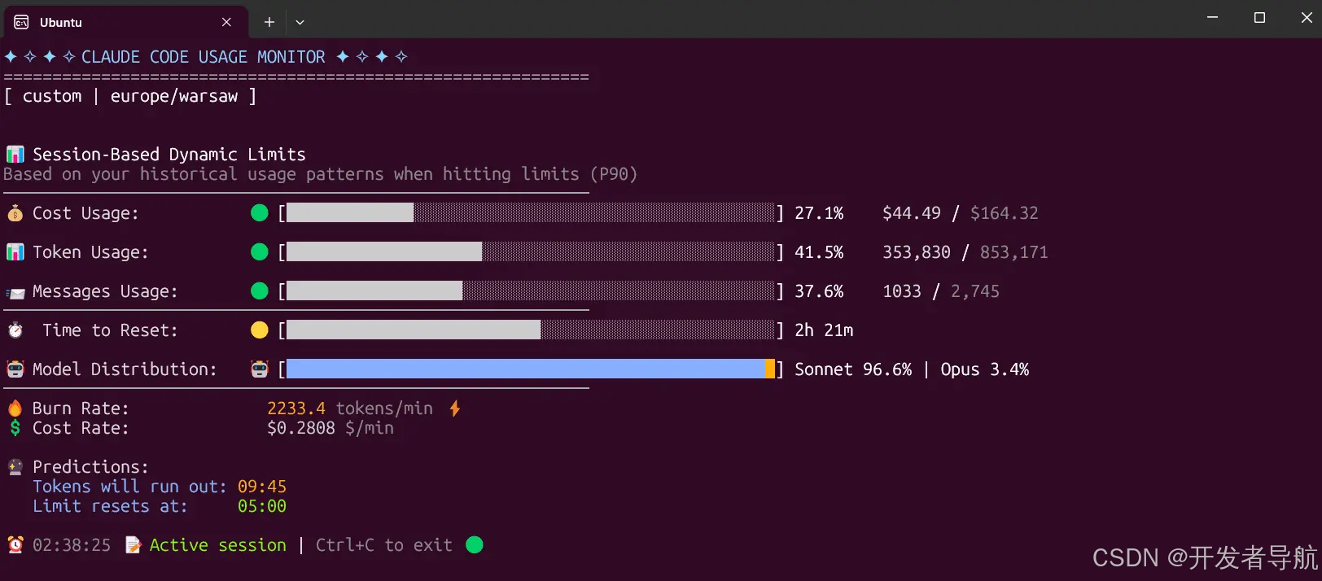
Task: Click the green dot after Ctrl+C to exit
Action: 475,544
